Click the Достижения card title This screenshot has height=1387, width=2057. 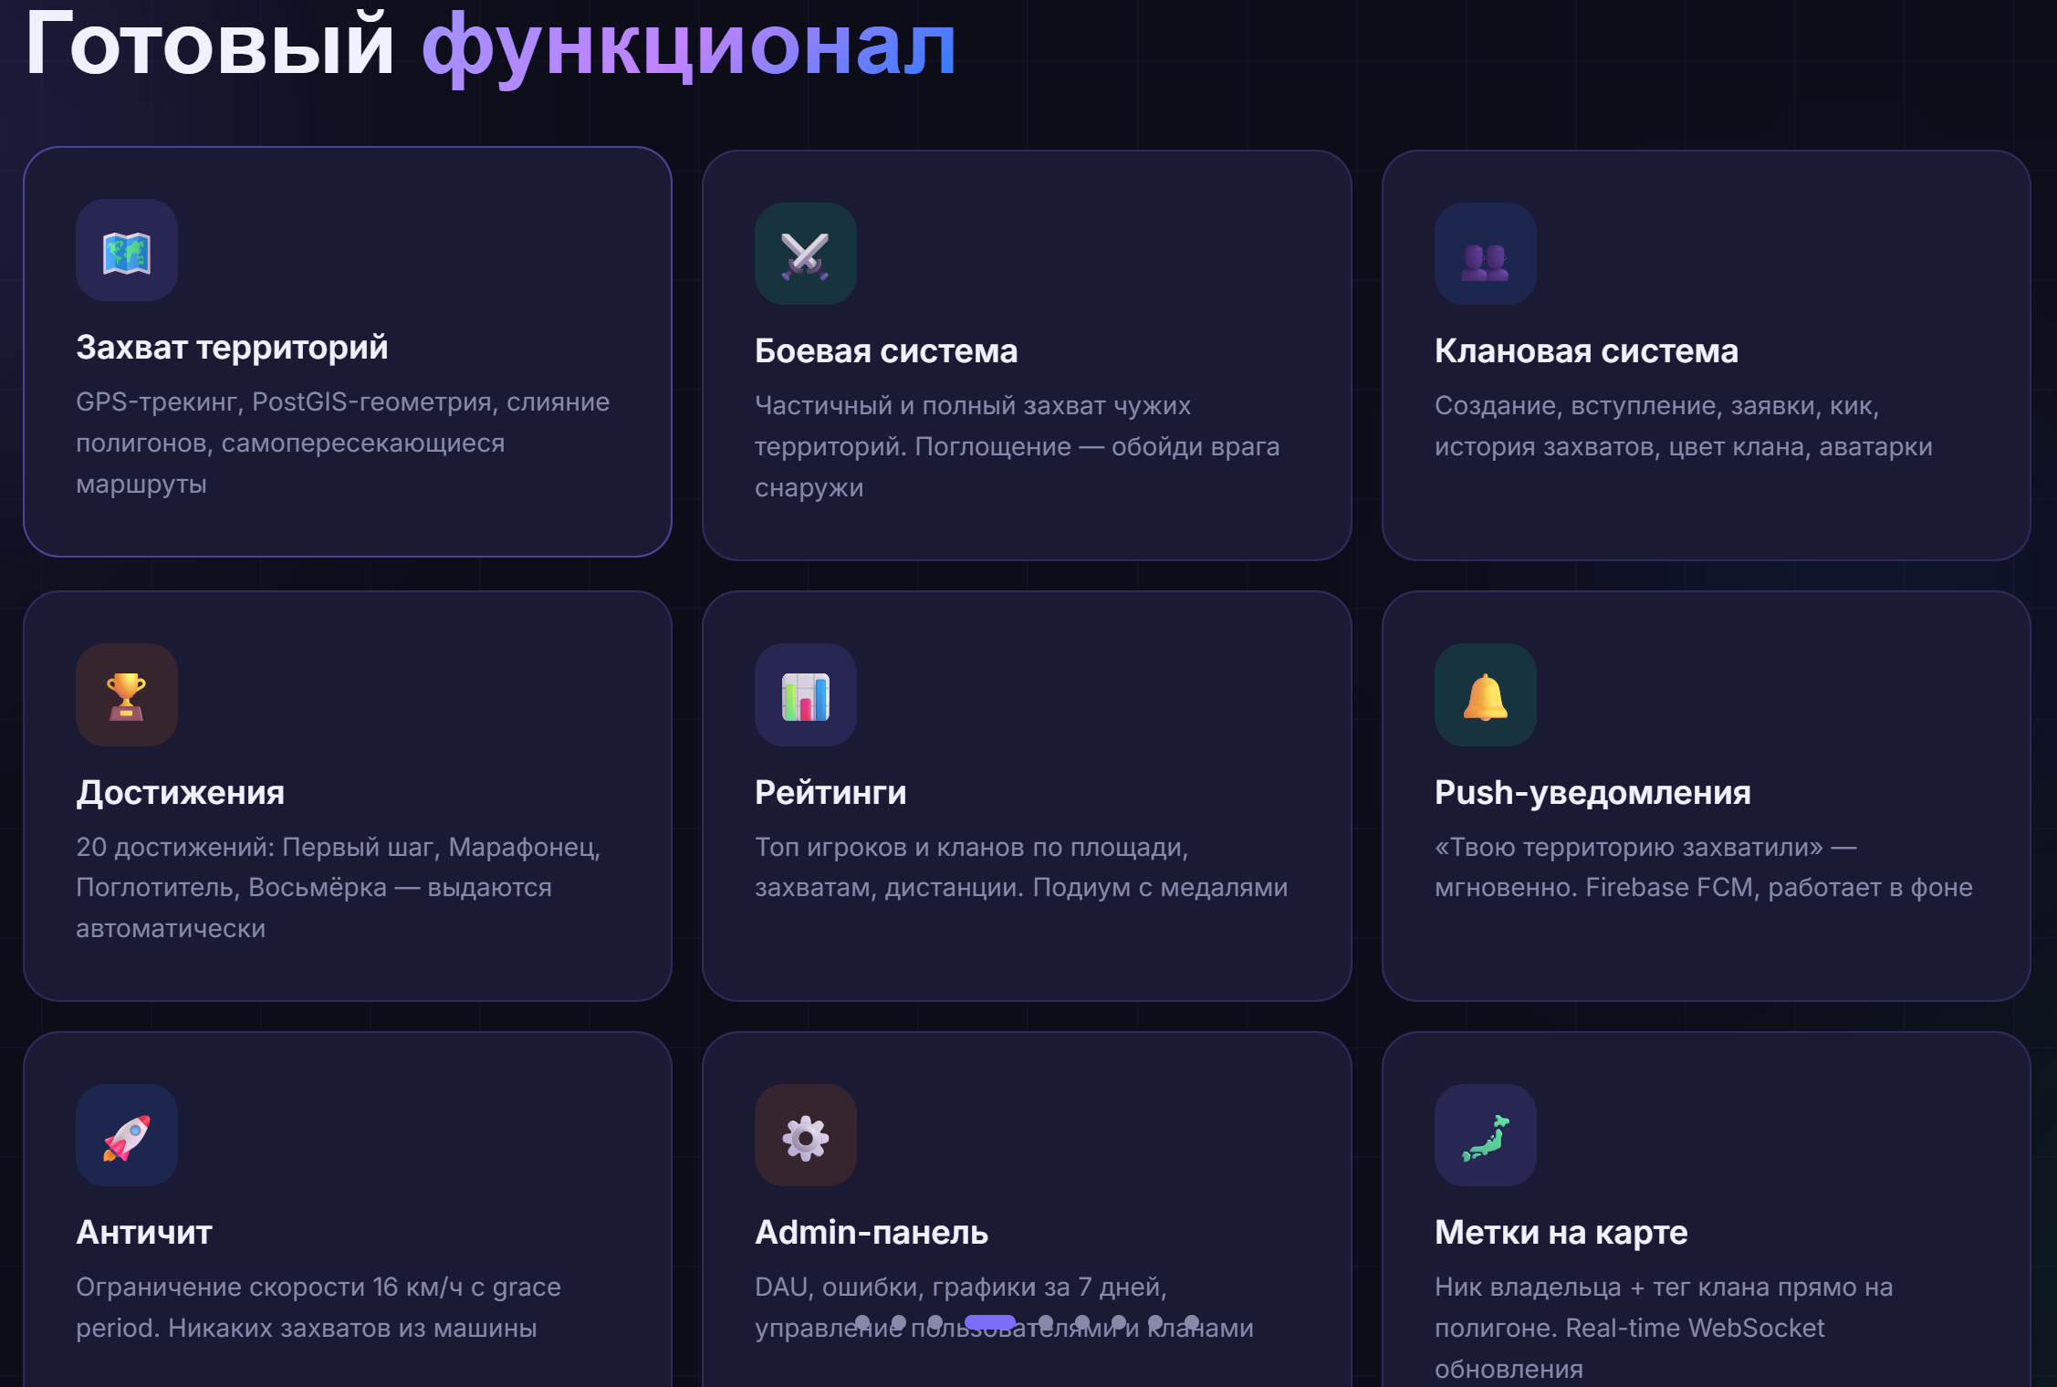coord(180,792)
